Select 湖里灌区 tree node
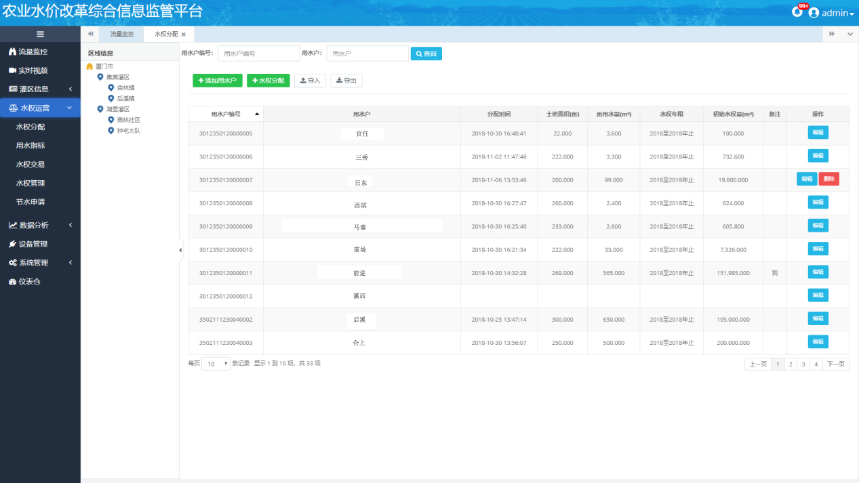This screenshot has height=483, width=859. click(117, 109)
